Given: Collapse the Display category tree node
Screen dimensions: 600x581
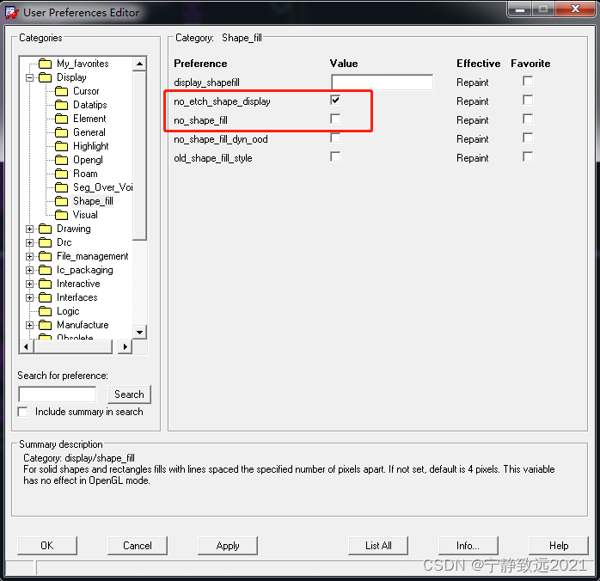Looking at the screenshot, I should pos(30,77).
